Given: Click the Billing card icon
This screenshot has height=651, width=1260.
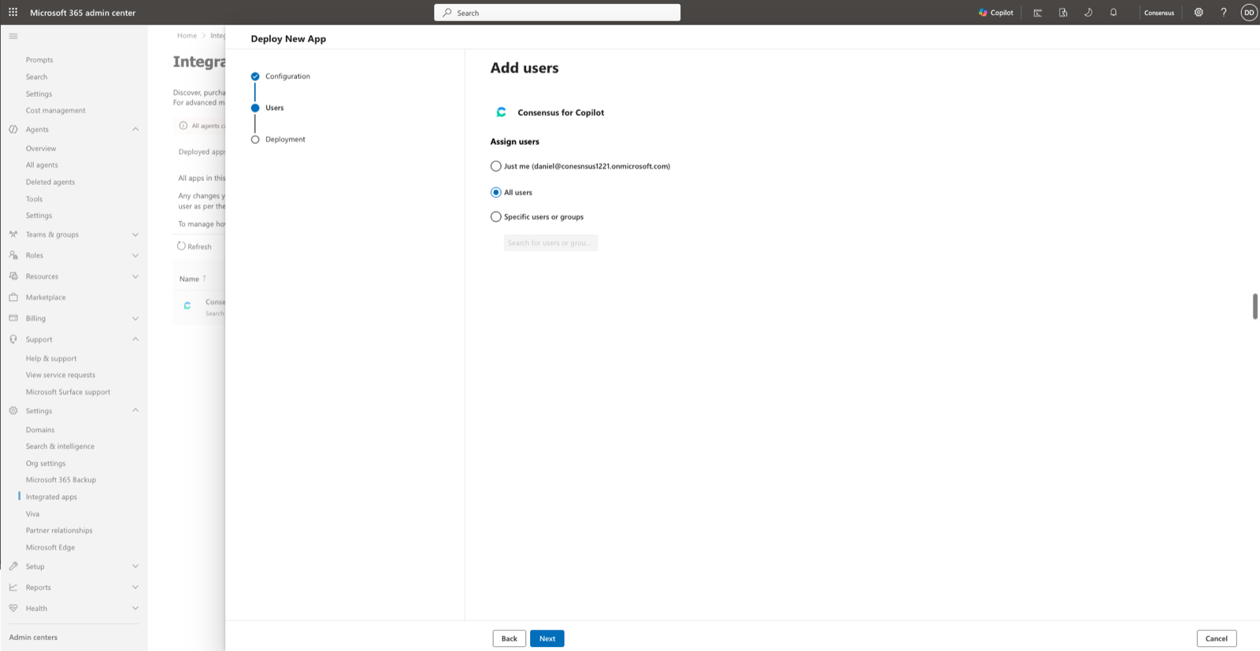Looking at the screenshot, I should click(13, 318).
